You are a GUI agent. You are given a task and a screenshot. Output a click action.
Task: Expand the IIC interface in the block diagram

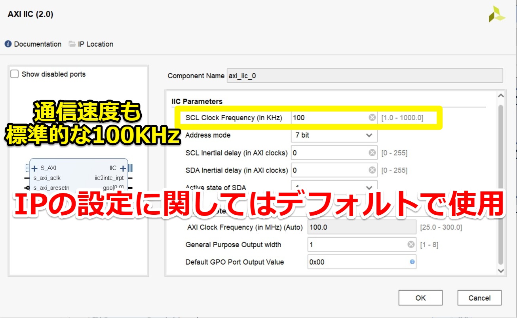(x=123, y=168)
